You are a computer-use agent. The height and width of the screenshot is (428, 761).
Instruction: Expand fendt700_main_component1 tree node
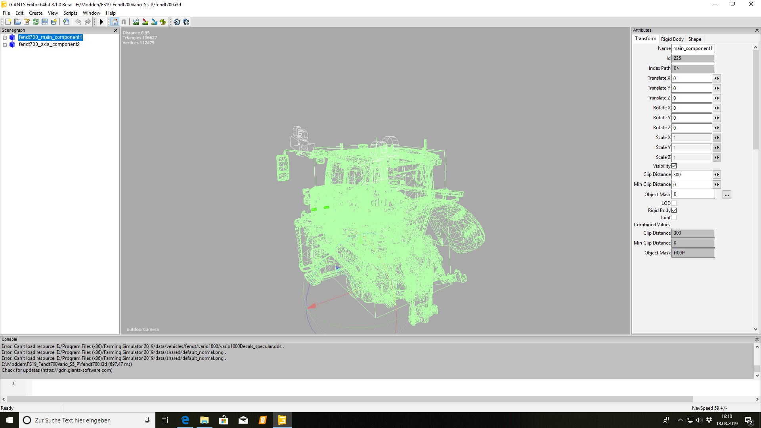(5, 38)
